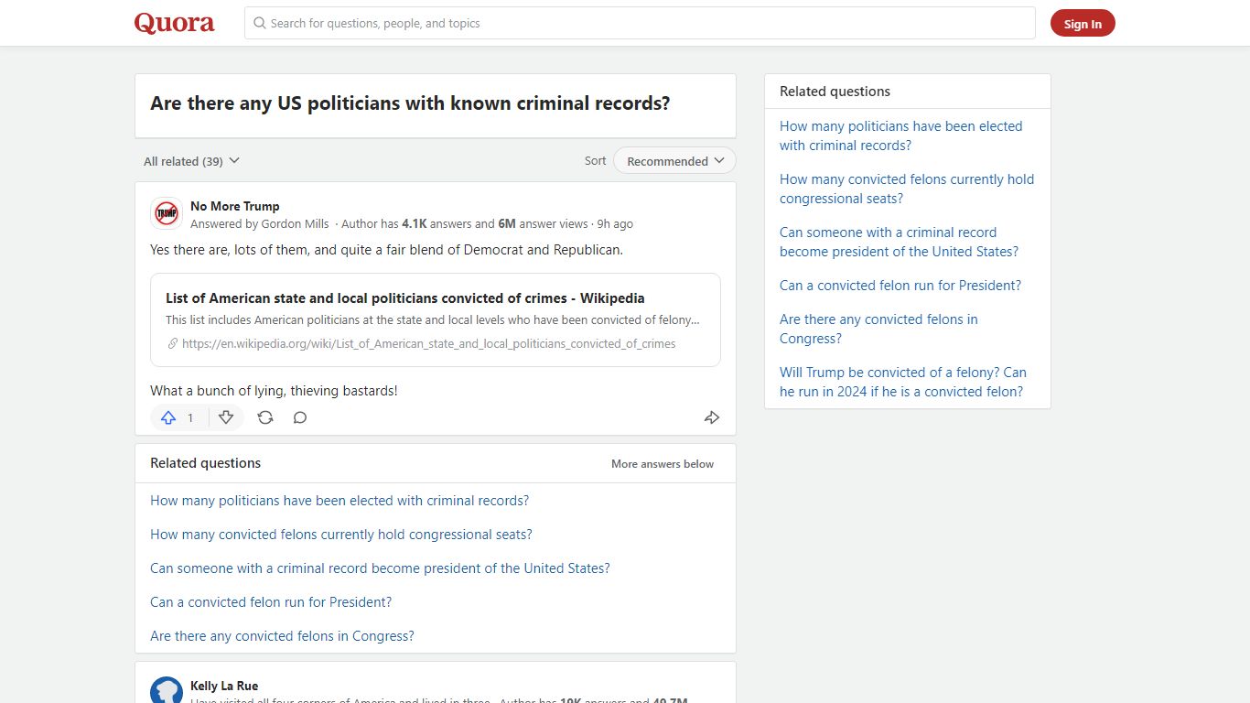1250x703 pixels.
Task: Open Kelly La Rue author name
Action: click(x=224, y=686)
